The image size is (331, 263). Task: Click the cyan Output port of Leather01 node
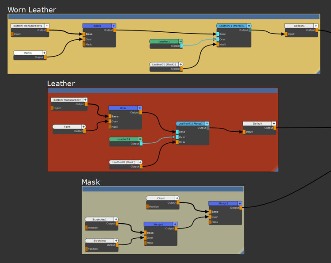pyautogui.click(x=141, y=144)
